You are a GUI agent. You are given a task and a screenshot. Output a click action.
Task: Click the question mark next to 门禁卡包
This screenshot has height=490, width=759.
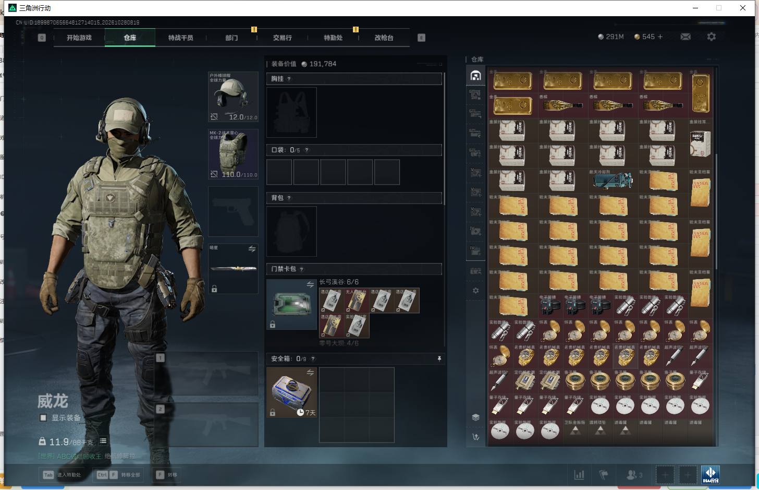(301, 269)
